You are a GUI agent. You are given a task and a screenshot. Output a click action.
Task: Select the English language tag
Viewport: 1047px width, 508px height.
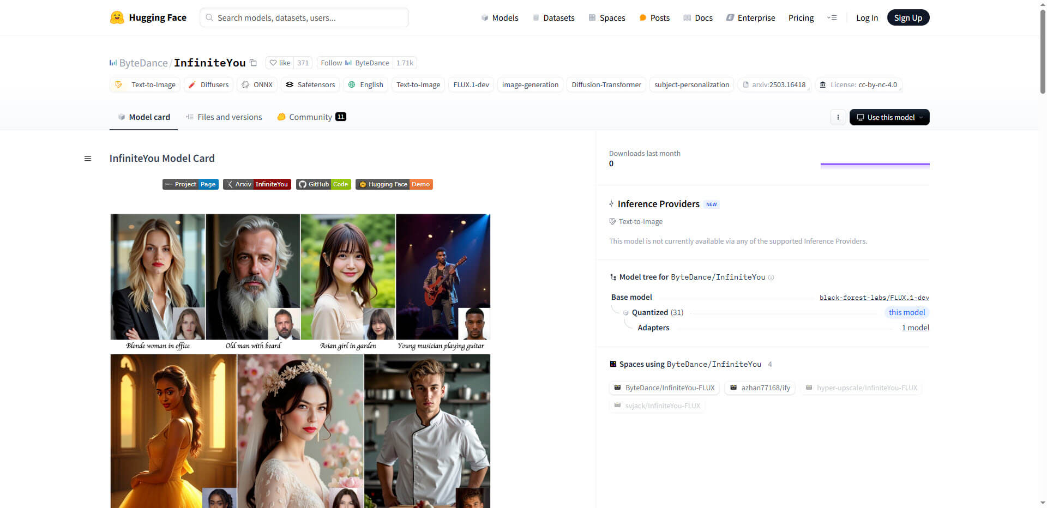365,85
